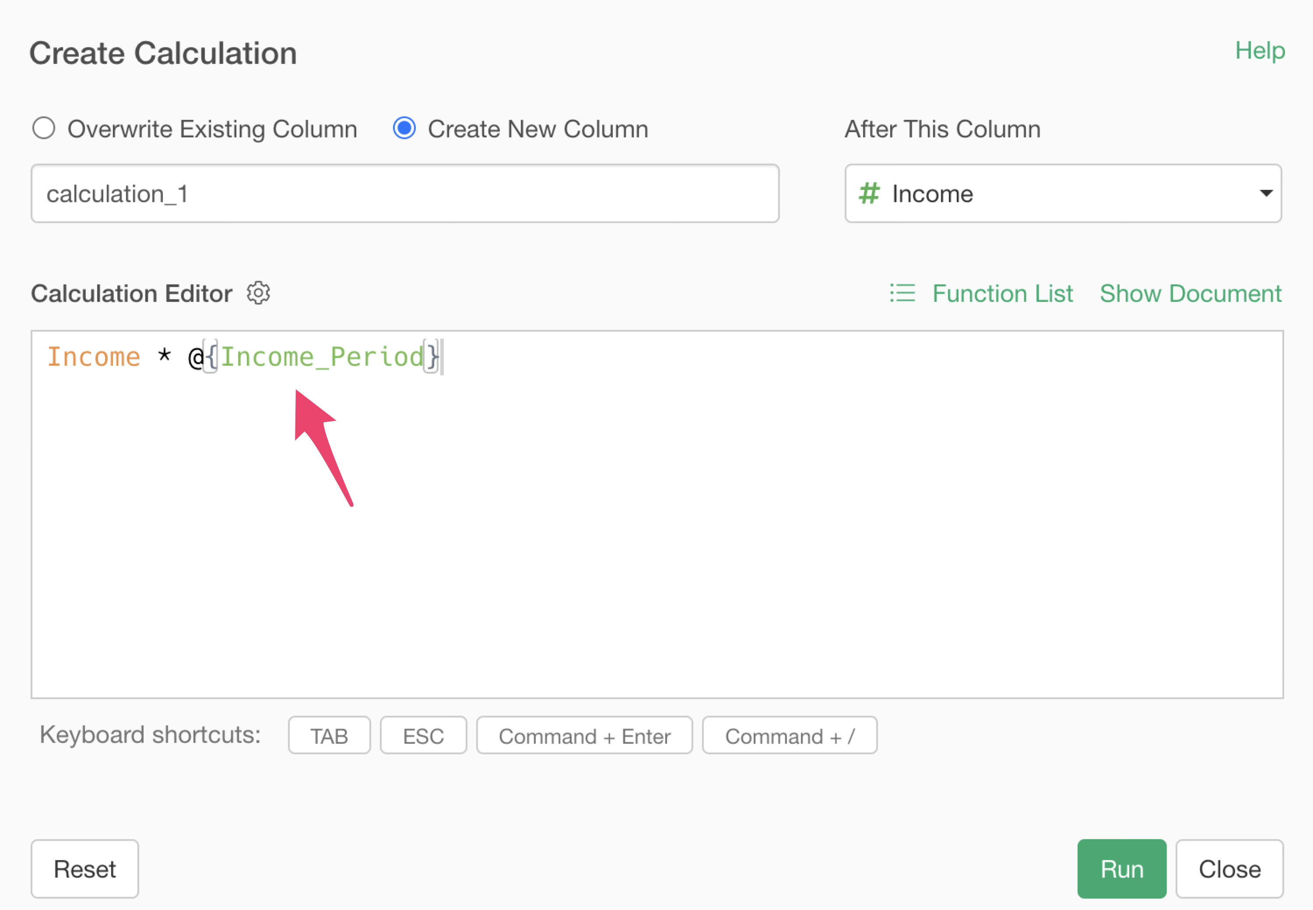1313x910 pixels.
Task: Open the Function List
Action: tap(1002, 294)
